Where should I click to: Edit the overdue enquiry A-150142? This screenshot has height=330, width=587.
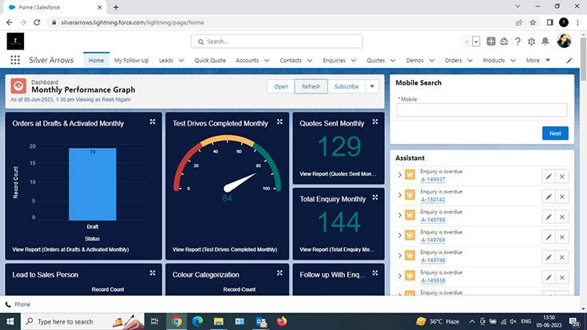click(x=549, y=197)
